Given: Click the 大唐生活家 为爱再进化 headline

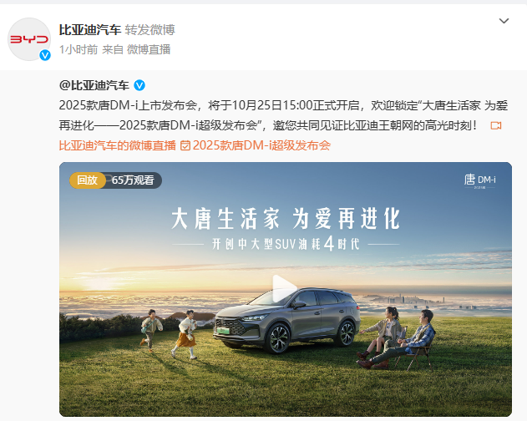Looking at the screenshot, I should (x=286, y=219).
